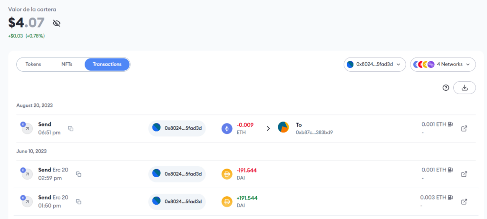Click the Ethereum token icon beside -0.009
The image size is (487, 219).
(227, 128)
